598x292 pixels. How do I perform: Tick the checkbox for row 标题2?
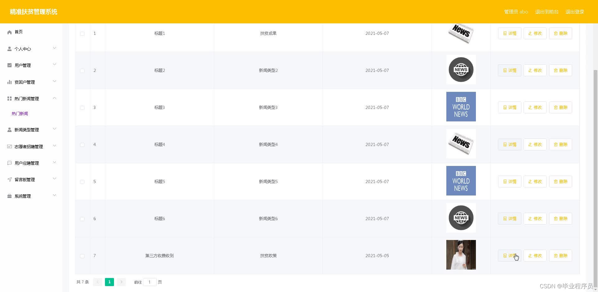tap(82, 71)
